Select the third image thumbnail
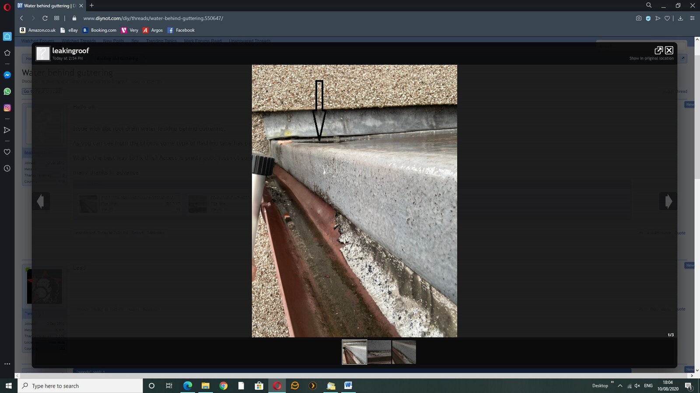This screenshot has height=393, width=700. [x=404, y=352]
